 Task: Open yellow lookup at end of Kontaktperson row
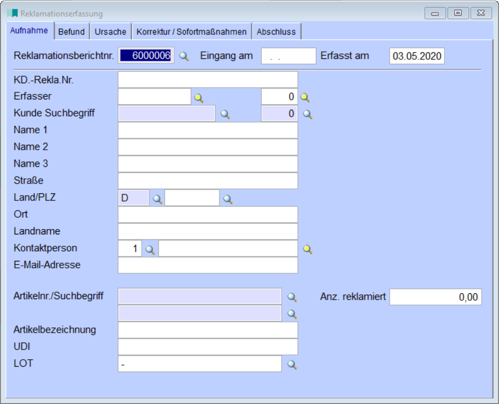click(307, 249)
